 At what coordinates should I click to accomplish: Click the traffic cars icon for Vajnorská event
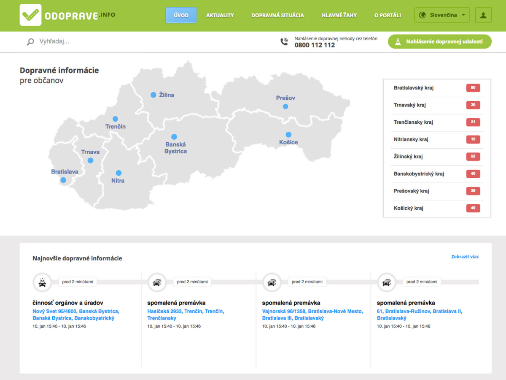click(x=272, y=282)
